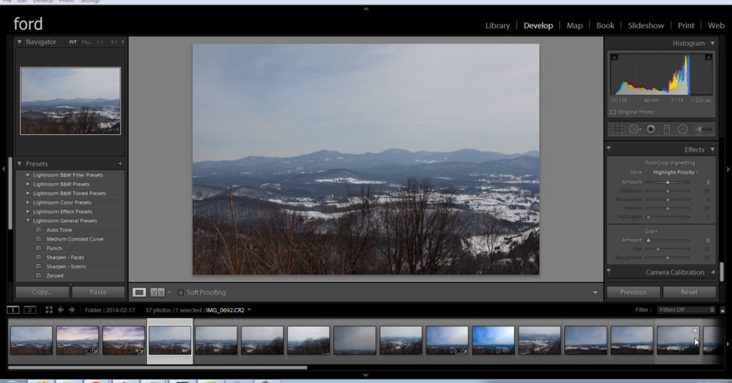
Task: Open Post-Crop Vignetting Style dropdown
Action: pos(676,173)
